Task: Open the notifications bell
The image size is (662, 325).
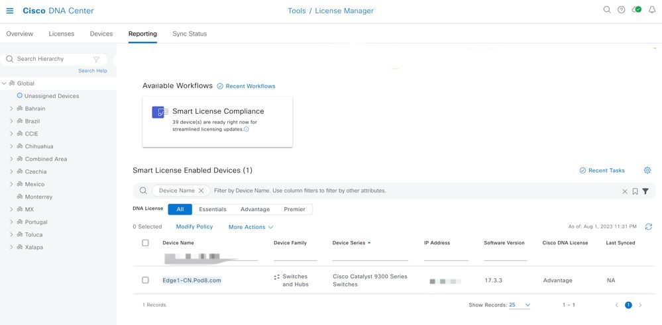Action: [652, 10]
